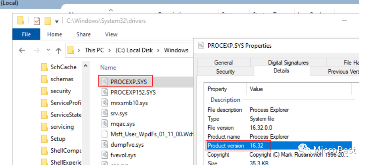Screen dimensions: 368x165
Task: Switch to the Share ribbon tab
Action: [83, 34]
